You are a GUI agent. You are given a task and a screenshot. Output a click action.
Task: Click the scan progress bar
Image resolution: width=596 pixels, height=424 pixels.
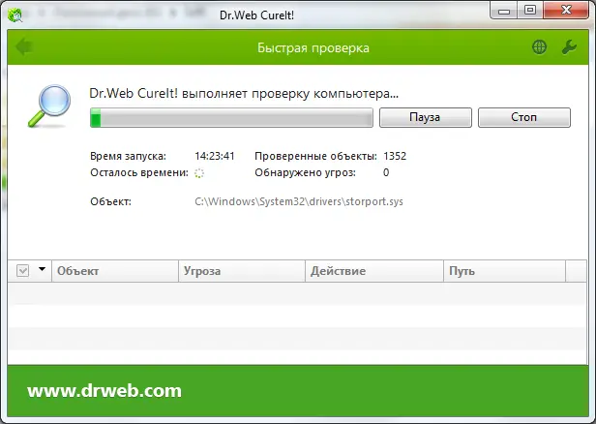click(231, 117)
